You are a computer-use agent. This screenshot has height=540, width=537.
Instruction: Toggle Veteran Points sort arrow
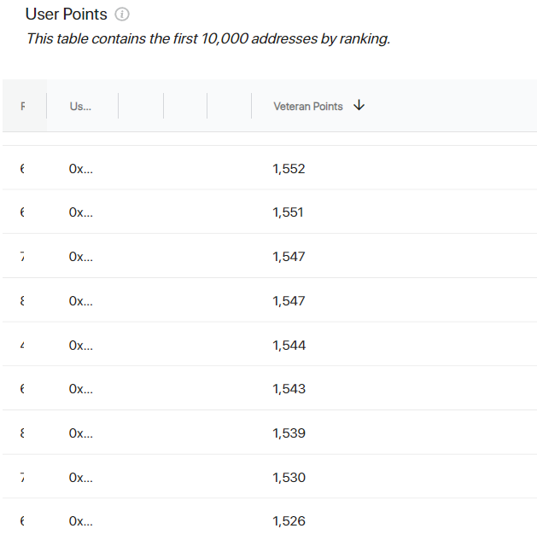(359, 106)
